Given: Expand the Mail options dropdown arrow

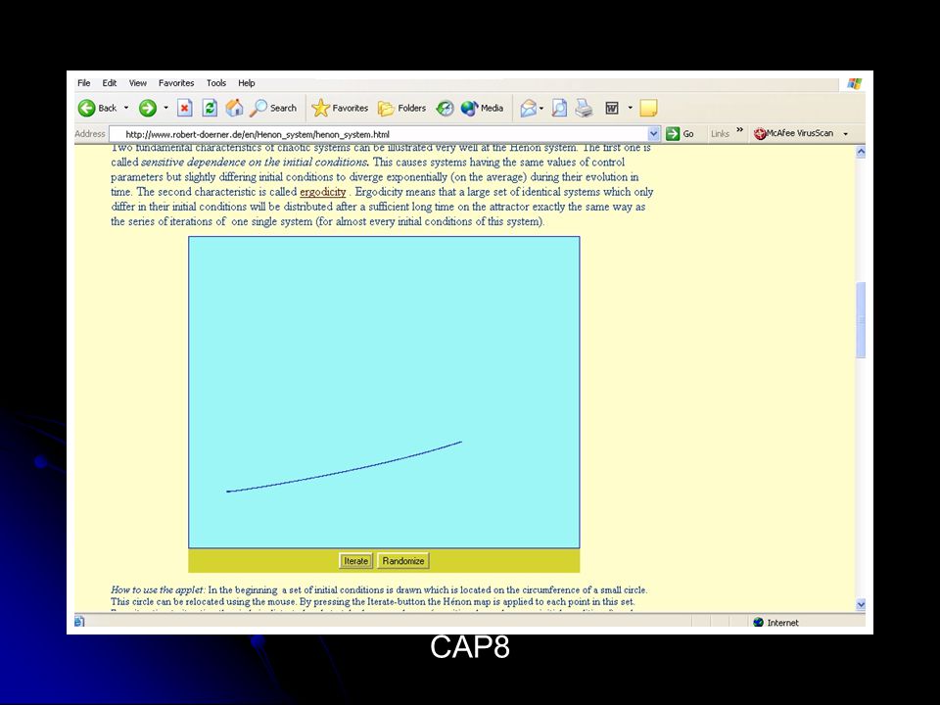Looking at the screenshot, I should 541,108.
